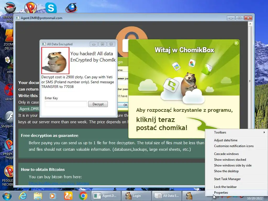Open the localbitcoins buy bitcoins link
Screen dimensions: 268x201
coord(59,183)
